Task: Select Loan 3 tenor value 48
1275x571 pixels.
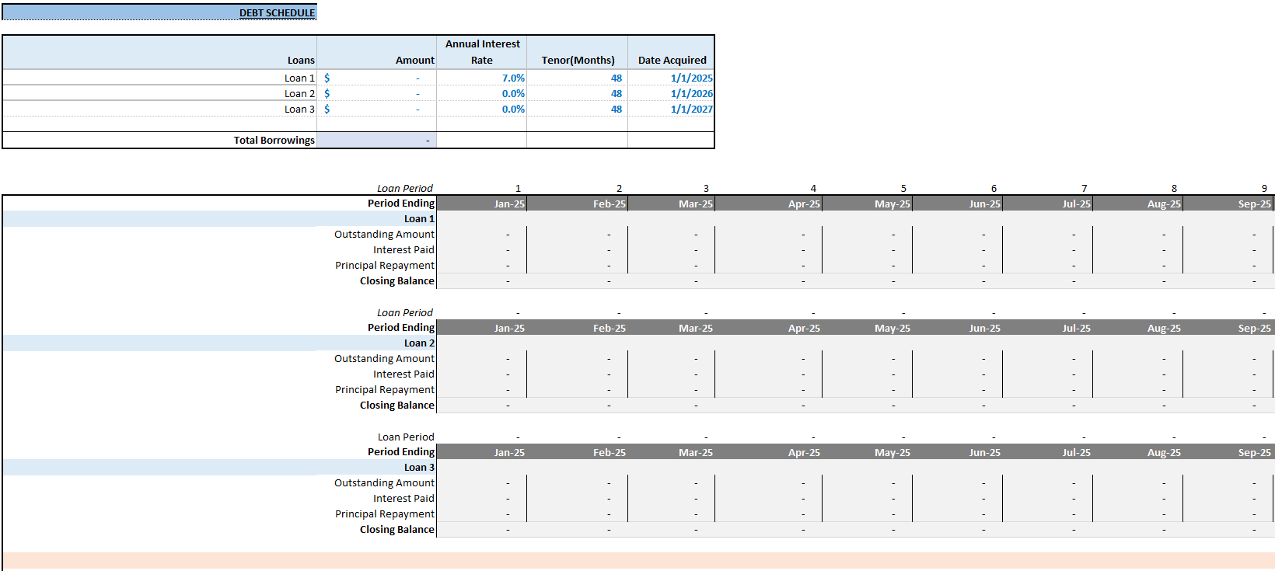Action: tap(578, 109)
